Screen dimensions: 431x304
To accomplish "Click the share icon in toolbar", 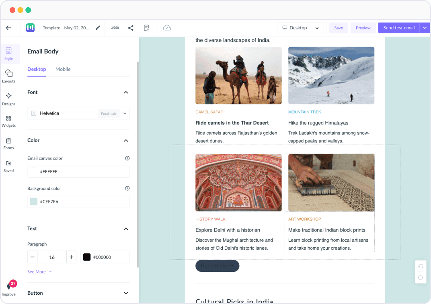I will (131, 28).
